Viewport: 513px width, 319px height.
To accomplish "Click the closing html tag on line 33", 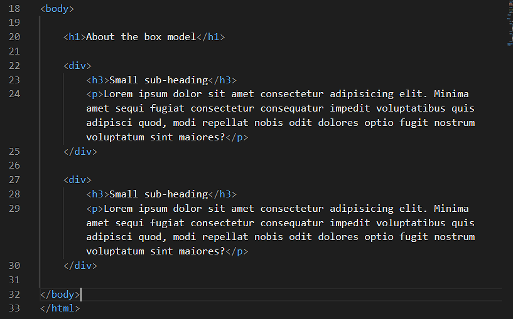I will click(x=60, y=308).
